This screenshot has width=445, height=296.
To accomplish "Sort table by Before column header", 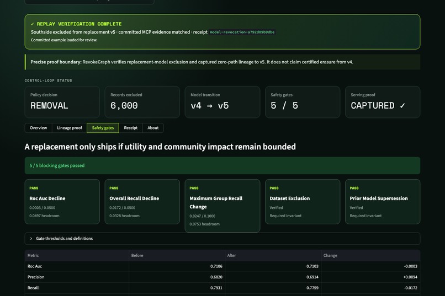I will (177, 255).
